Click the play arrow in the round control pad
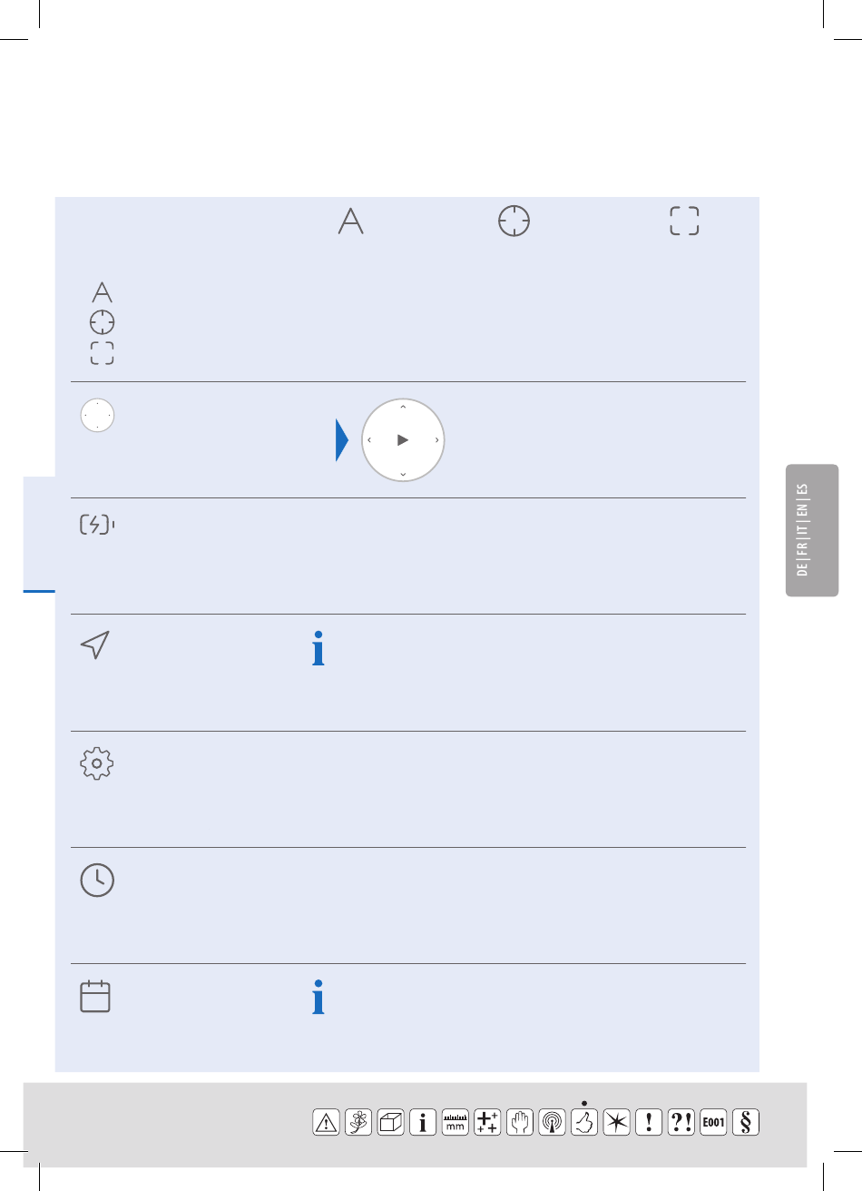Viewport: 862px width, 1191px height. [x=403, y=440]
